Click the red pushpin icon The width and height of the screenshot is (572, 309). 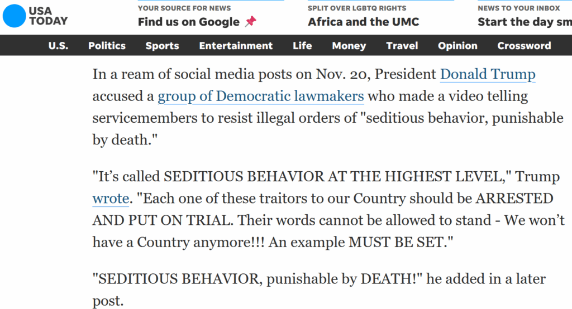[x=250, y=22]
